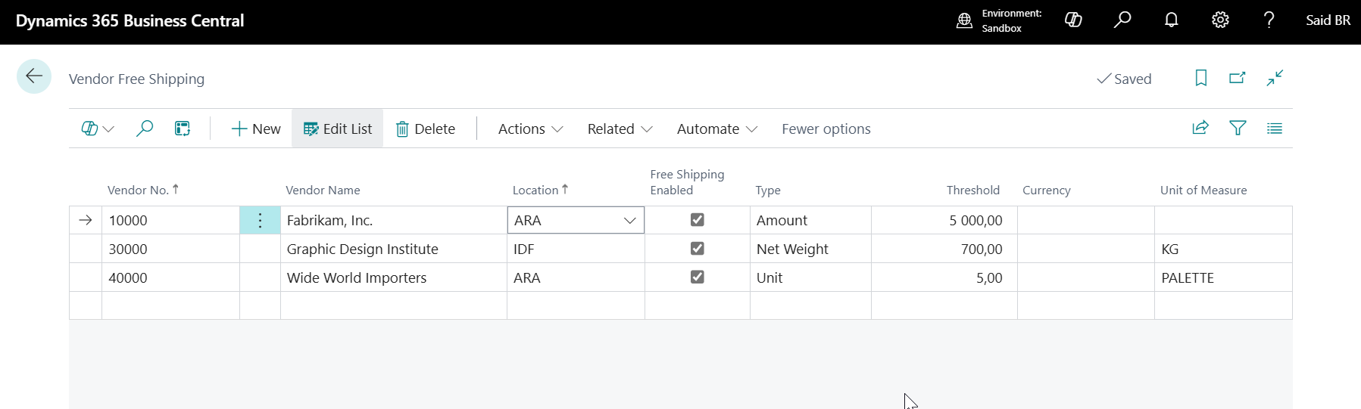Click Net Weight type cell
The height and width of the screenshot is (409, 1361).
810,249
